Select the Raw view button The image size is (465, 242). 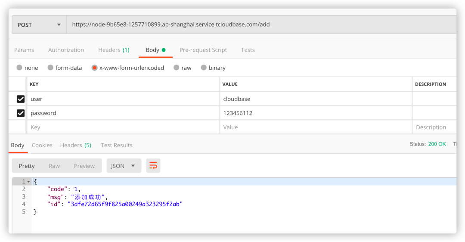54,166
